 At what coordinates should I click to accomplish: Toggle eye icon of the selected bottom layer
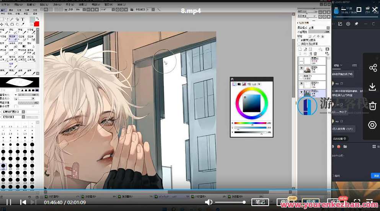click(301, 93)
